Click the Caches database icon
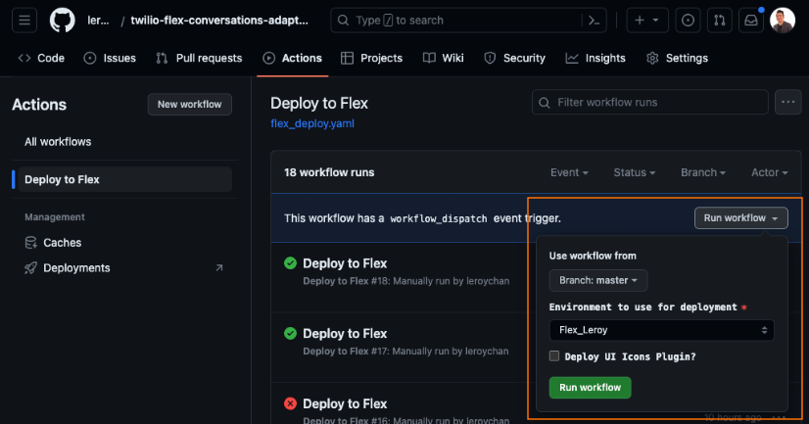This screenshot has height=424, width=809. (31, 243)
